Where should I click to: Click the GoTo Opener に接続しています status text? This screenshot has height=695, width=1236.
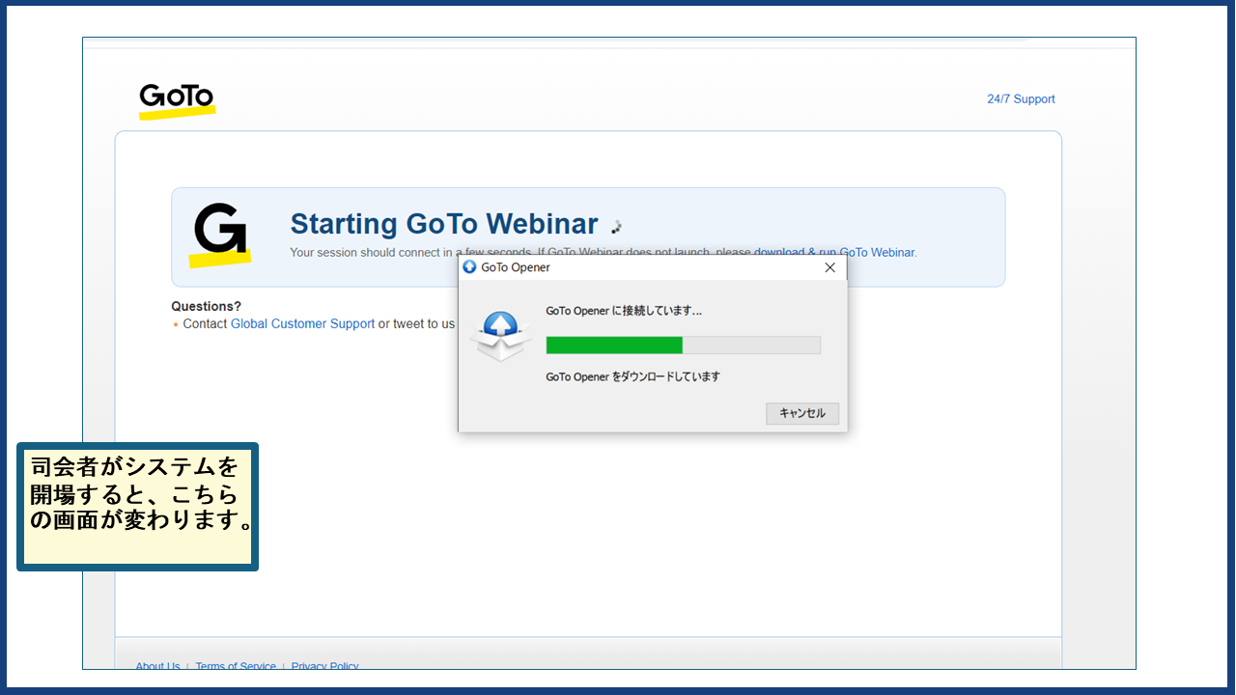tap(624, 311)
